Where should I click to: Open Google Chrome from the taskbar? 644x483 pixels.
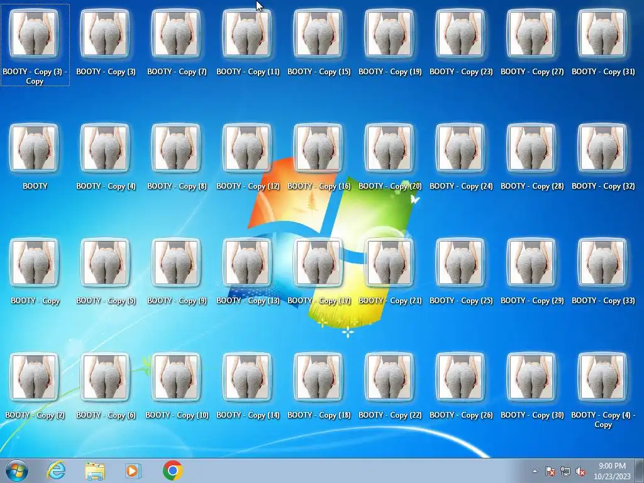172,470
